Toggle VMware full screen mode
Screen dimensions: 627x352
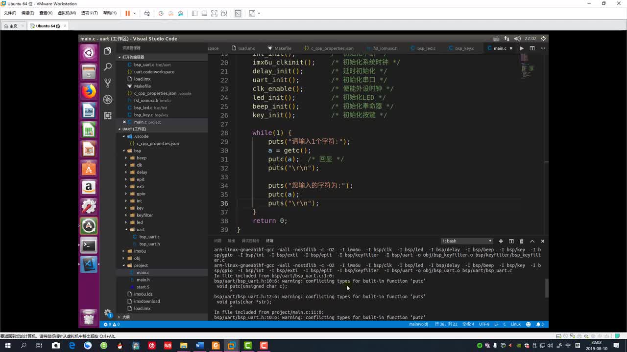pos(214,13)
